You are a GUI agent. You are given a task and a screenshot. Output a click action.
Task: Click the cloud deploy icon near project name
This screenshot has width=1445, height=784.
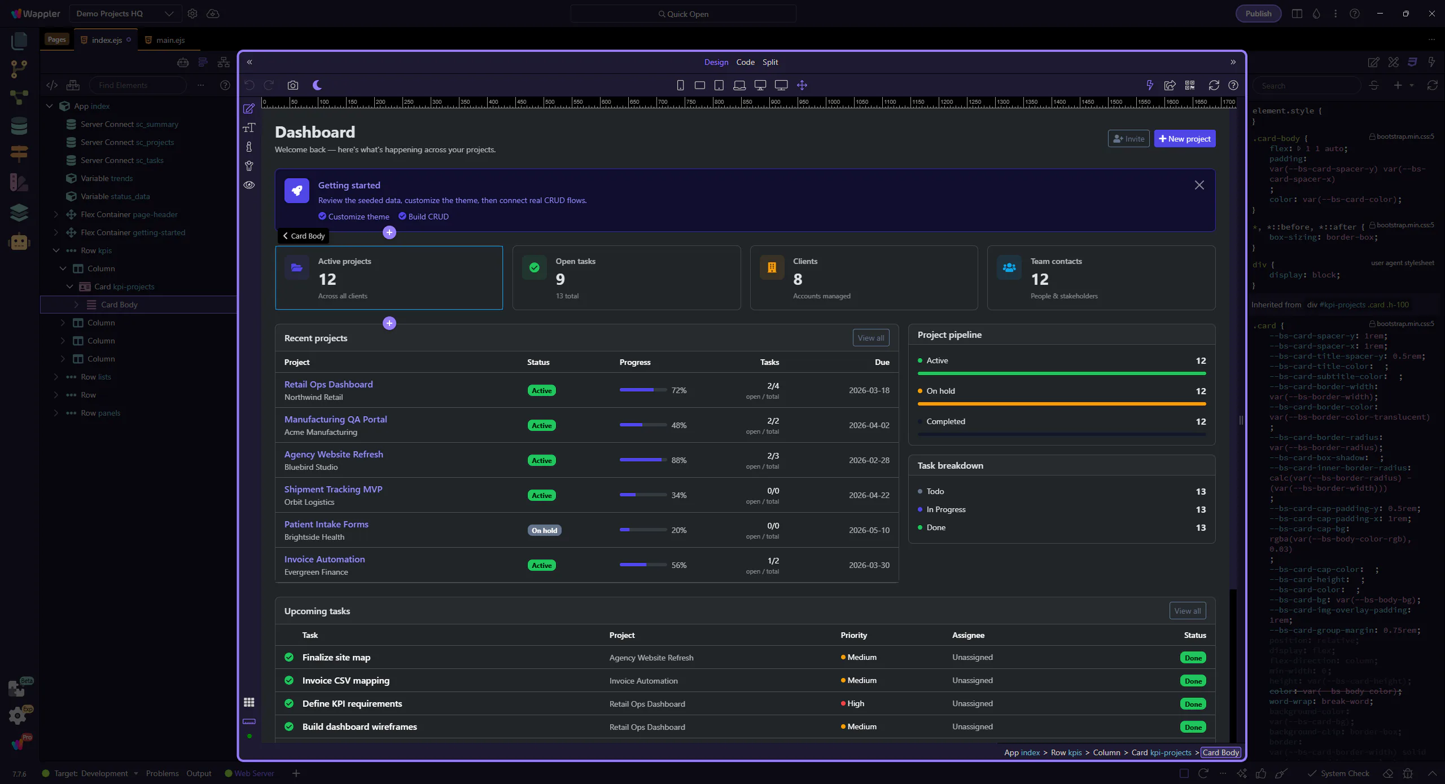[x=213, y=14]
